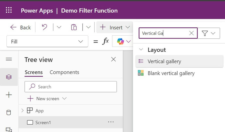Click the Undo icon
225x132 pixels.
tap(44, 27)
